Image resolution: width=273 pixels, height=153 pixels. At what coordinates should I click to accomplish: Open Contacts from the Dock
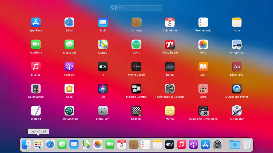coord(134,144)
